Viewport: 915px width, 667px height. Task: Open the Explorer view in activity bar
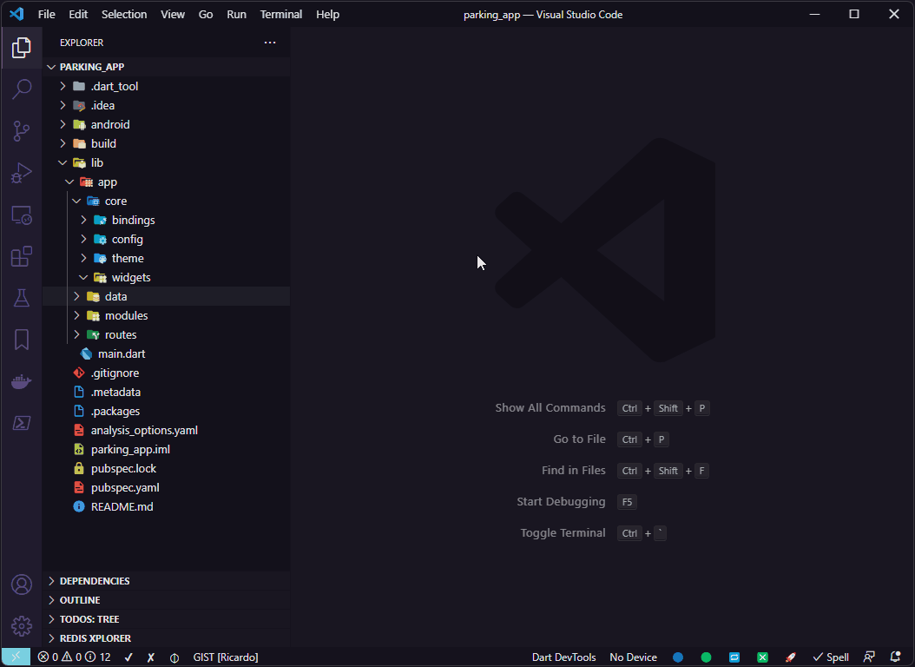22,47
